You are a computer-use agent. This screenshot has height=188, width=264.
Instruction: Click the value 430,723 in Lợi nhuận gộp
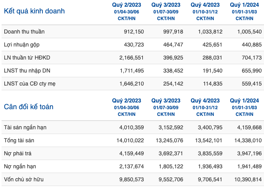point(134,45)
